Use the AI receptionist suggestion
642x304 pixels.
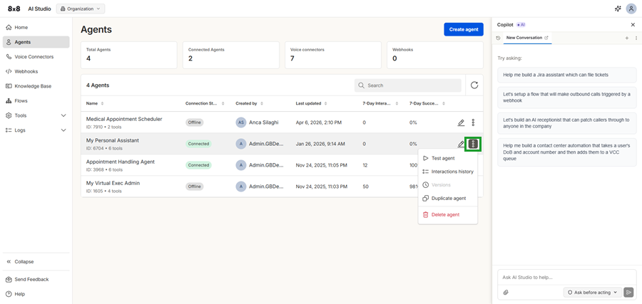(567, 123)
